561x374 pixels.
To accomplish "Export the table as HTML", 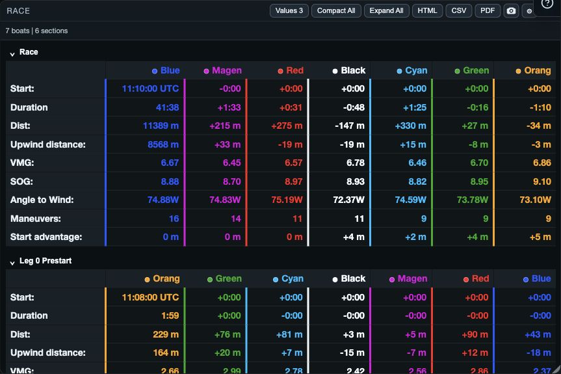I will pyautogui.click(x=427, y=11).
